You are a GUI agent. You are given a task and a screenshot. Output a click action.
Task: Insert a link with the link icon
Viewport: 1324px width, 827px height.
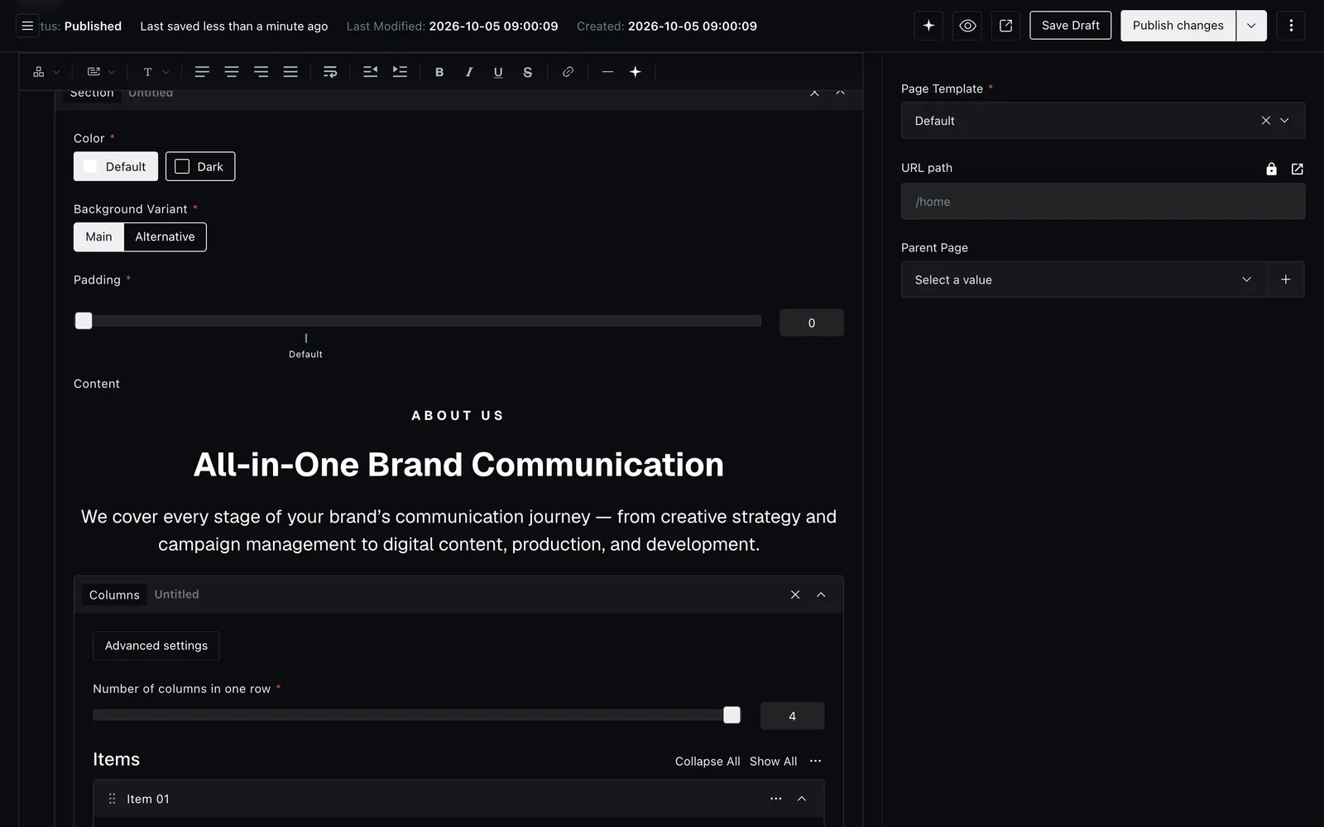click(568, 72)
